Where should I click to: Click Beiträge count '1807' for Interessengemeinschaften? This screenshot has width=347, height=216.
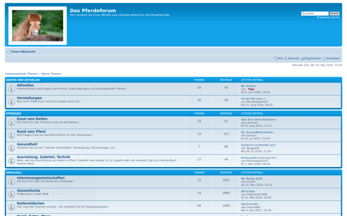coord(226,180)
